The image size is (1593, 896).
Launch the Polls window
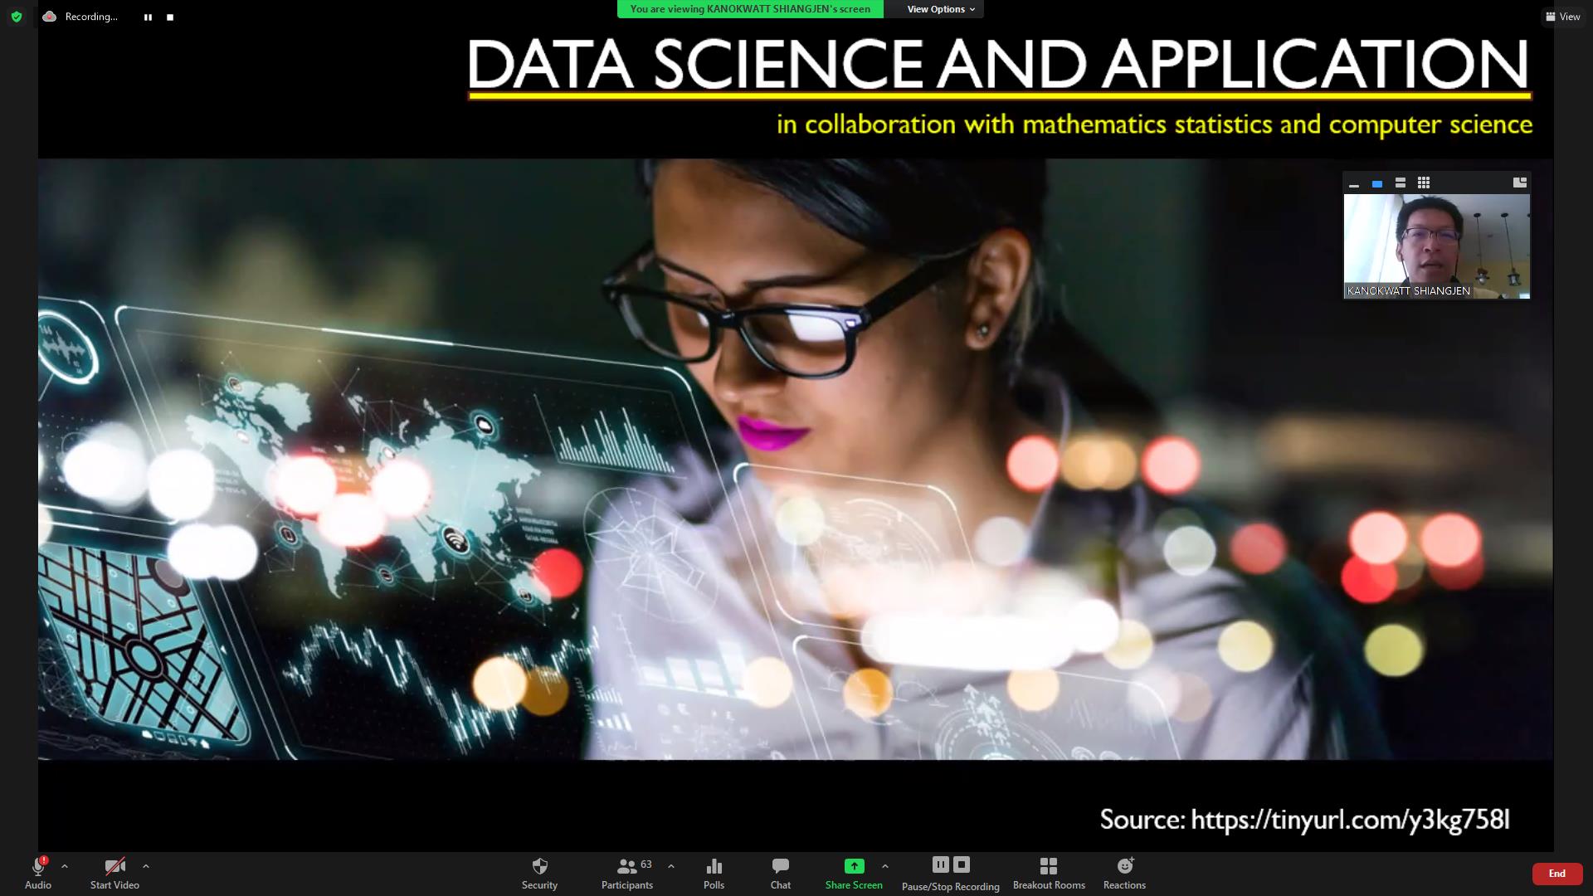714,874
